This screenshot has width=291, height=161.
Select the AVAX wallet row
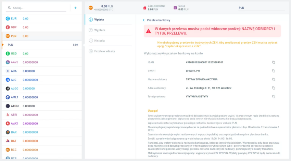click(x=42, y=123)
